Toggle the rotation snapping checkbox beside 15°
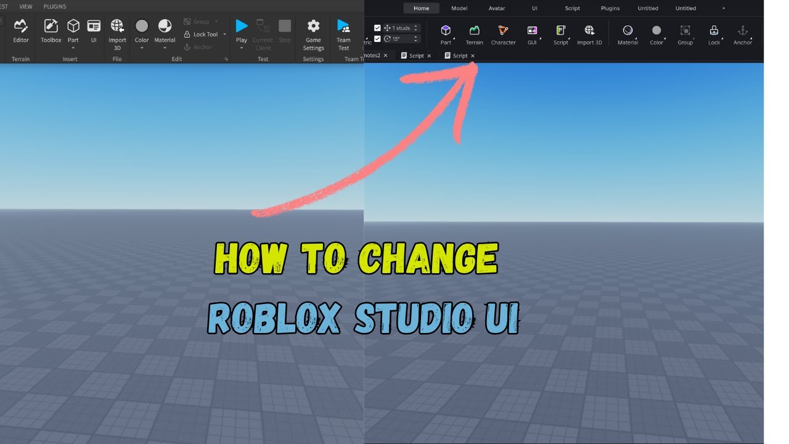Screen dimensions: 789x444 (x=377, y=38)
